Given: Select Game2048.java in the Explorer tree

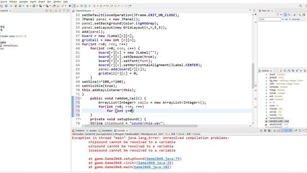Looking at the screenshot, I should coord(11,46).
